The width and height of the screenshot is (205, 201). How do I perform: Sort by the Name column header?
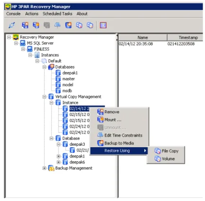143,38
